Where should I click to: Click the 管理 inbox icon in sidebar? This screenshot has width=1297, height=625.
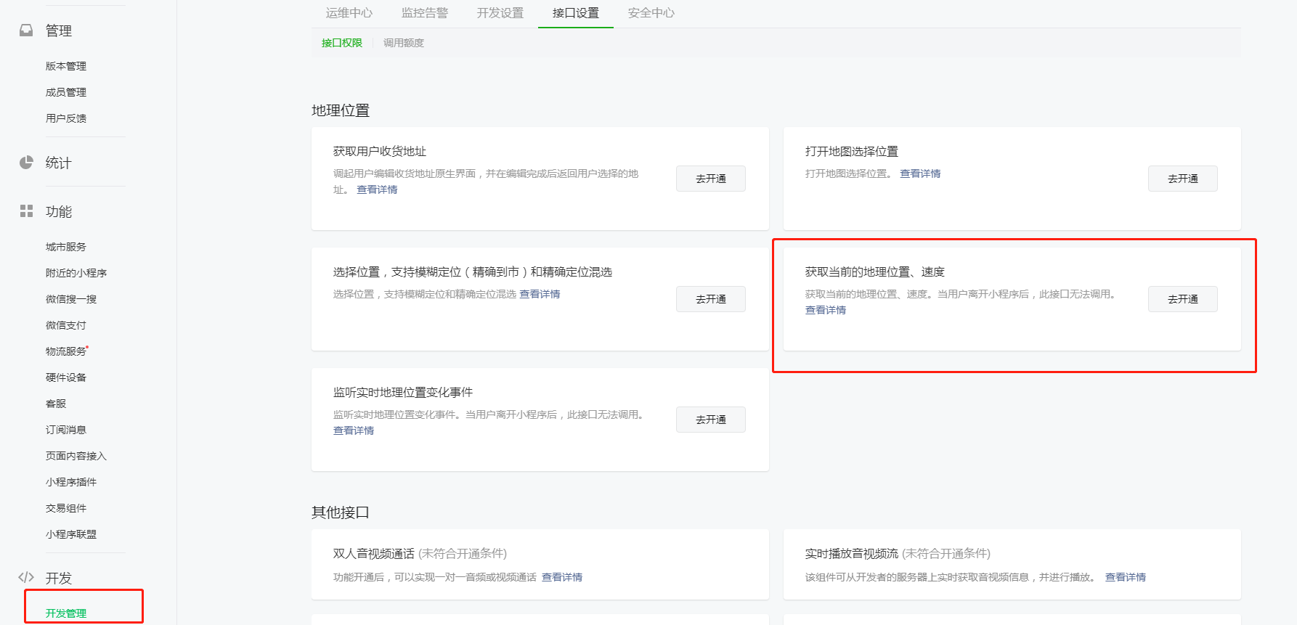click(26, 30)
